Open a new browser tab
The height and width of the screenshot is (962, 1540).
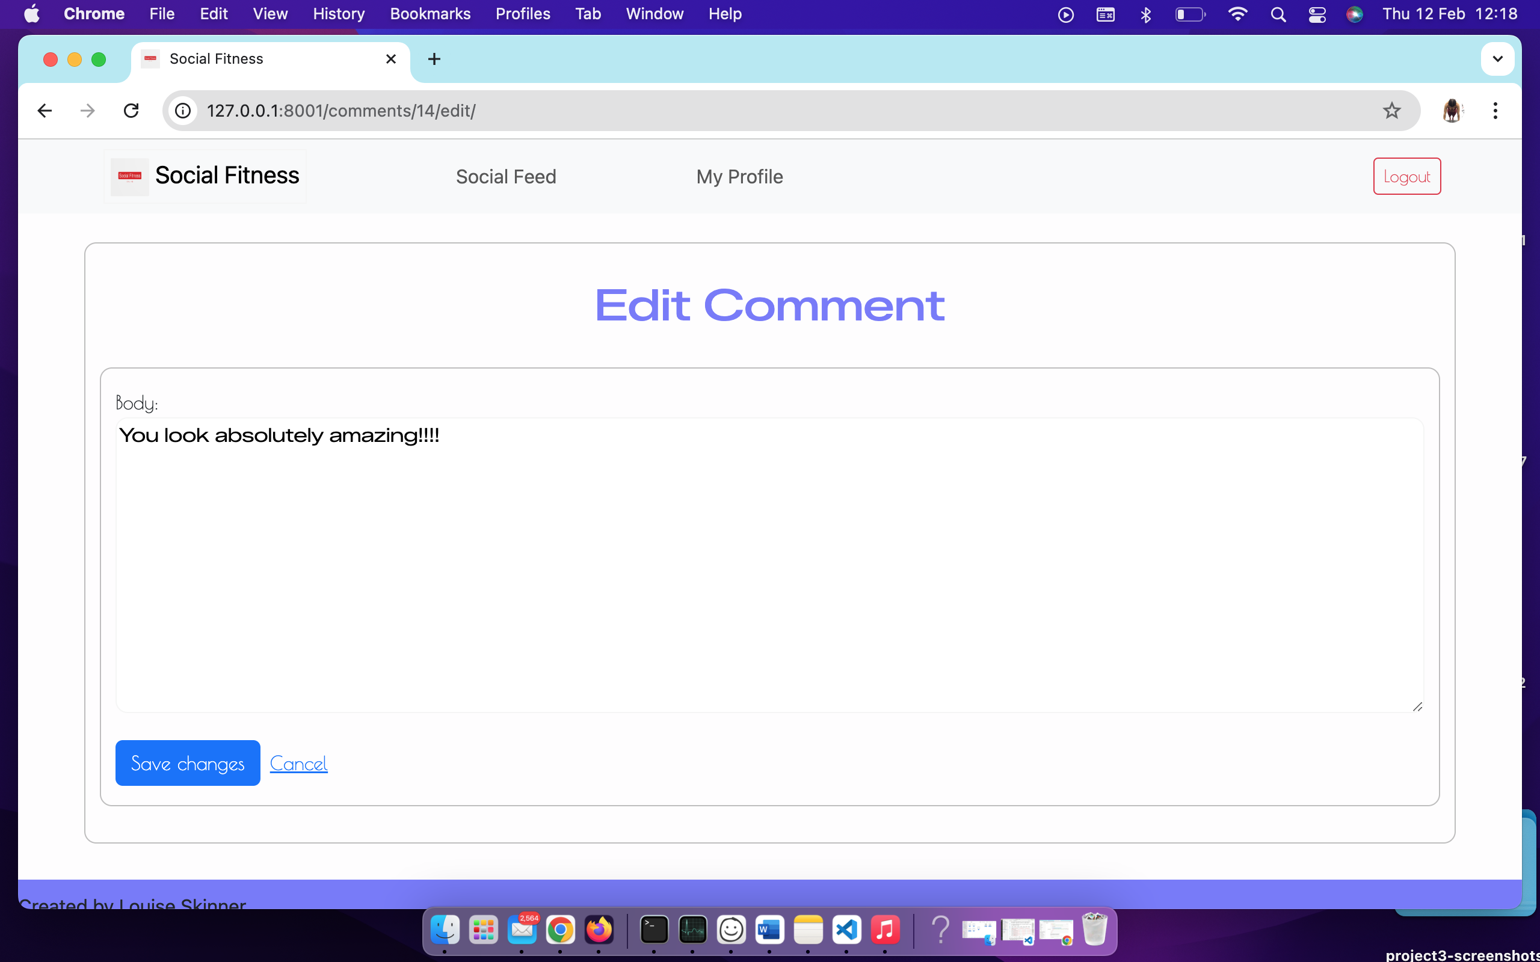pos(434,58)
